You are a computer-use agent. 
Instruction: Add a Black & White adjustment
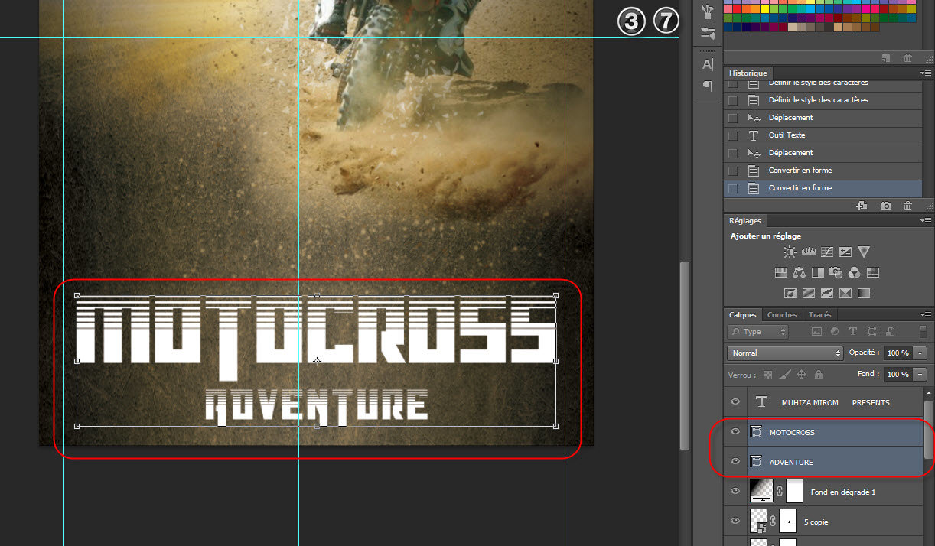818,273
